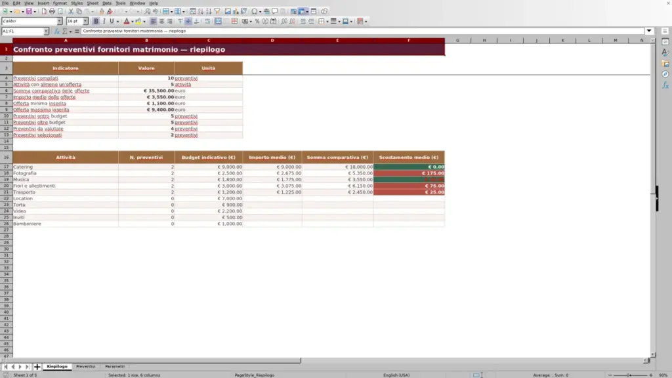Toggle Align Right for the cell
Viewport: 672px width, 378px height.
[x=170, y=22]
